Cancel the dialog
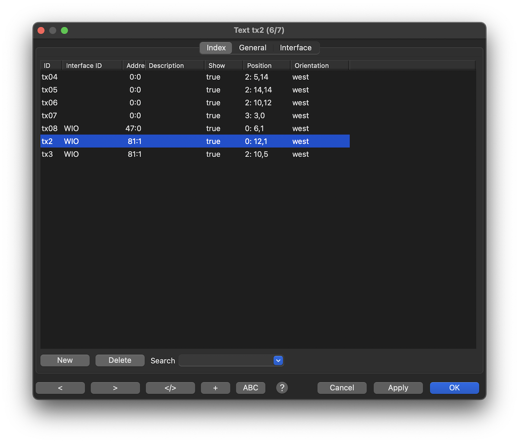Viewport: 519px width, 443px height. (x=342, y=388)
